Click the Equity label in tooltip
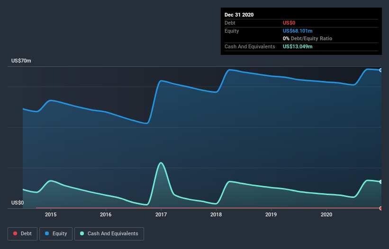Image resolution: width=389 pixels, height=249 pixels. pos(232,31)
